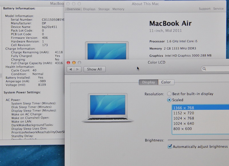This screenshot has width=229, height=166.
Task: Click the magnifier icon in search field
Action: pos(204,69)
